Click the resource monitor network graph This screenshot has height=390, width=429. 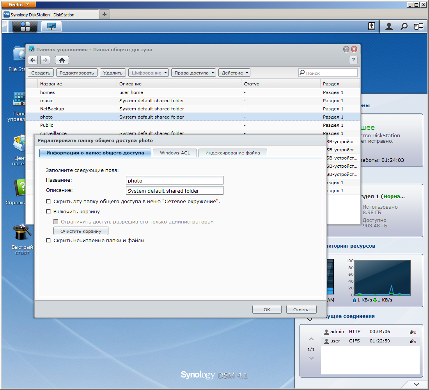[x=383, y=278]
